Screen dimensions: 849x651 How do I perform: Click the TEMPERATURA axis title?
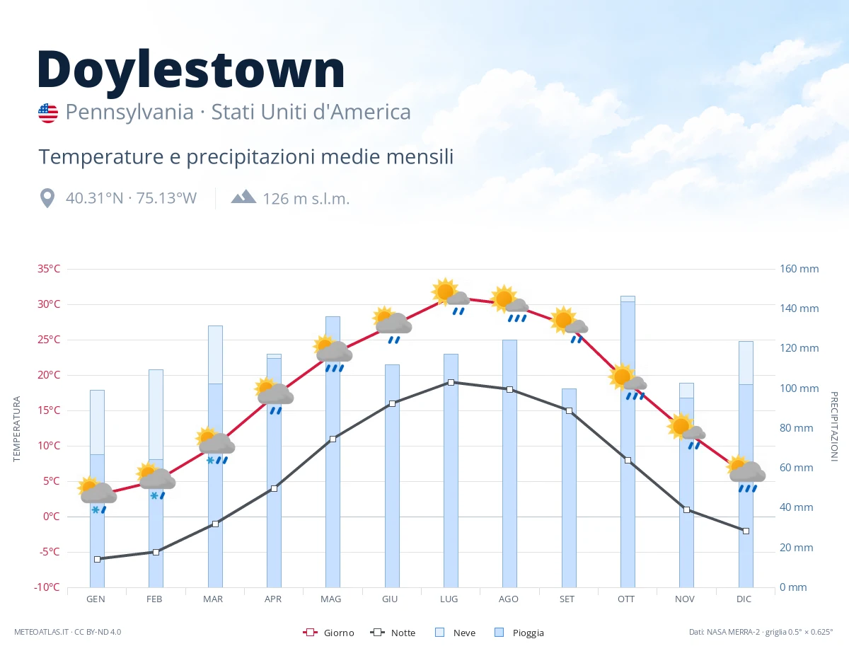(17, 429)
